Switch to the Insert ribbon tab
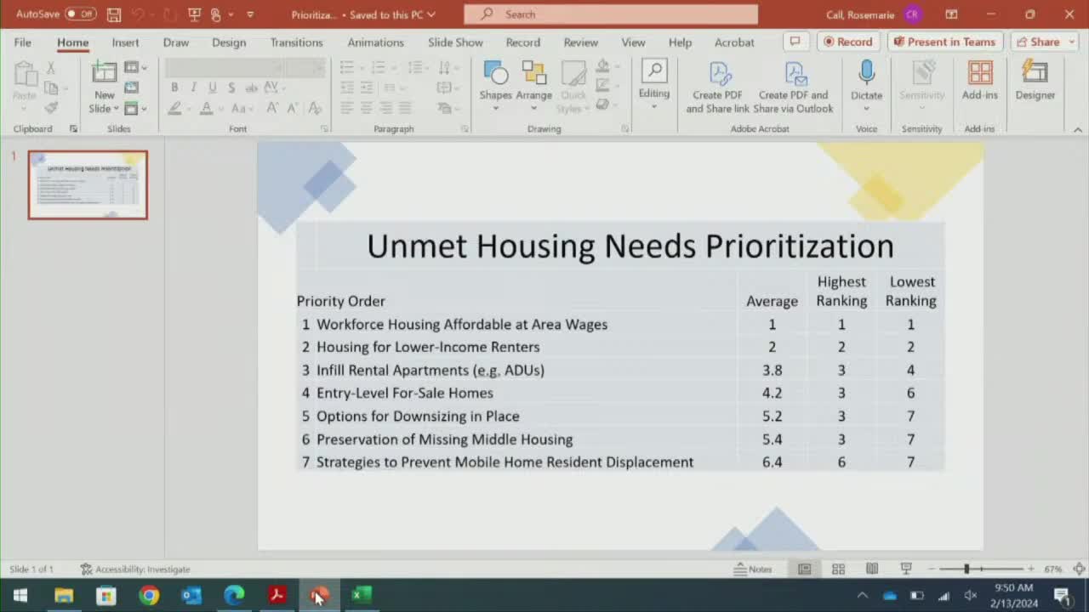 click(125, 42)
